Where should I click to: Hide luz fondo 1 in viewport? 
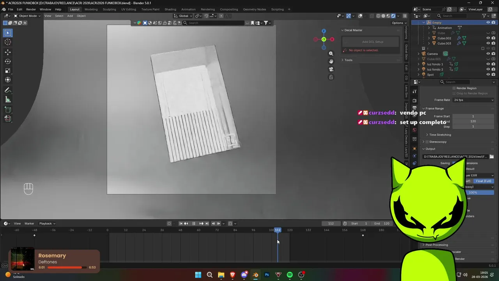tap(488, 64)
